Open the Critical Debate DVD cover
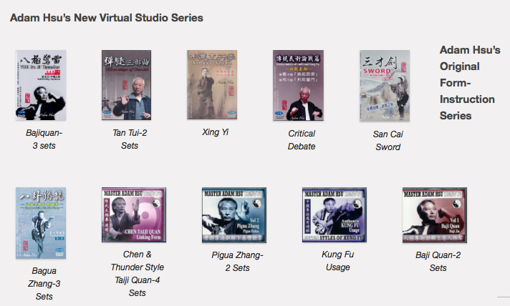 (x=298, y=85)
